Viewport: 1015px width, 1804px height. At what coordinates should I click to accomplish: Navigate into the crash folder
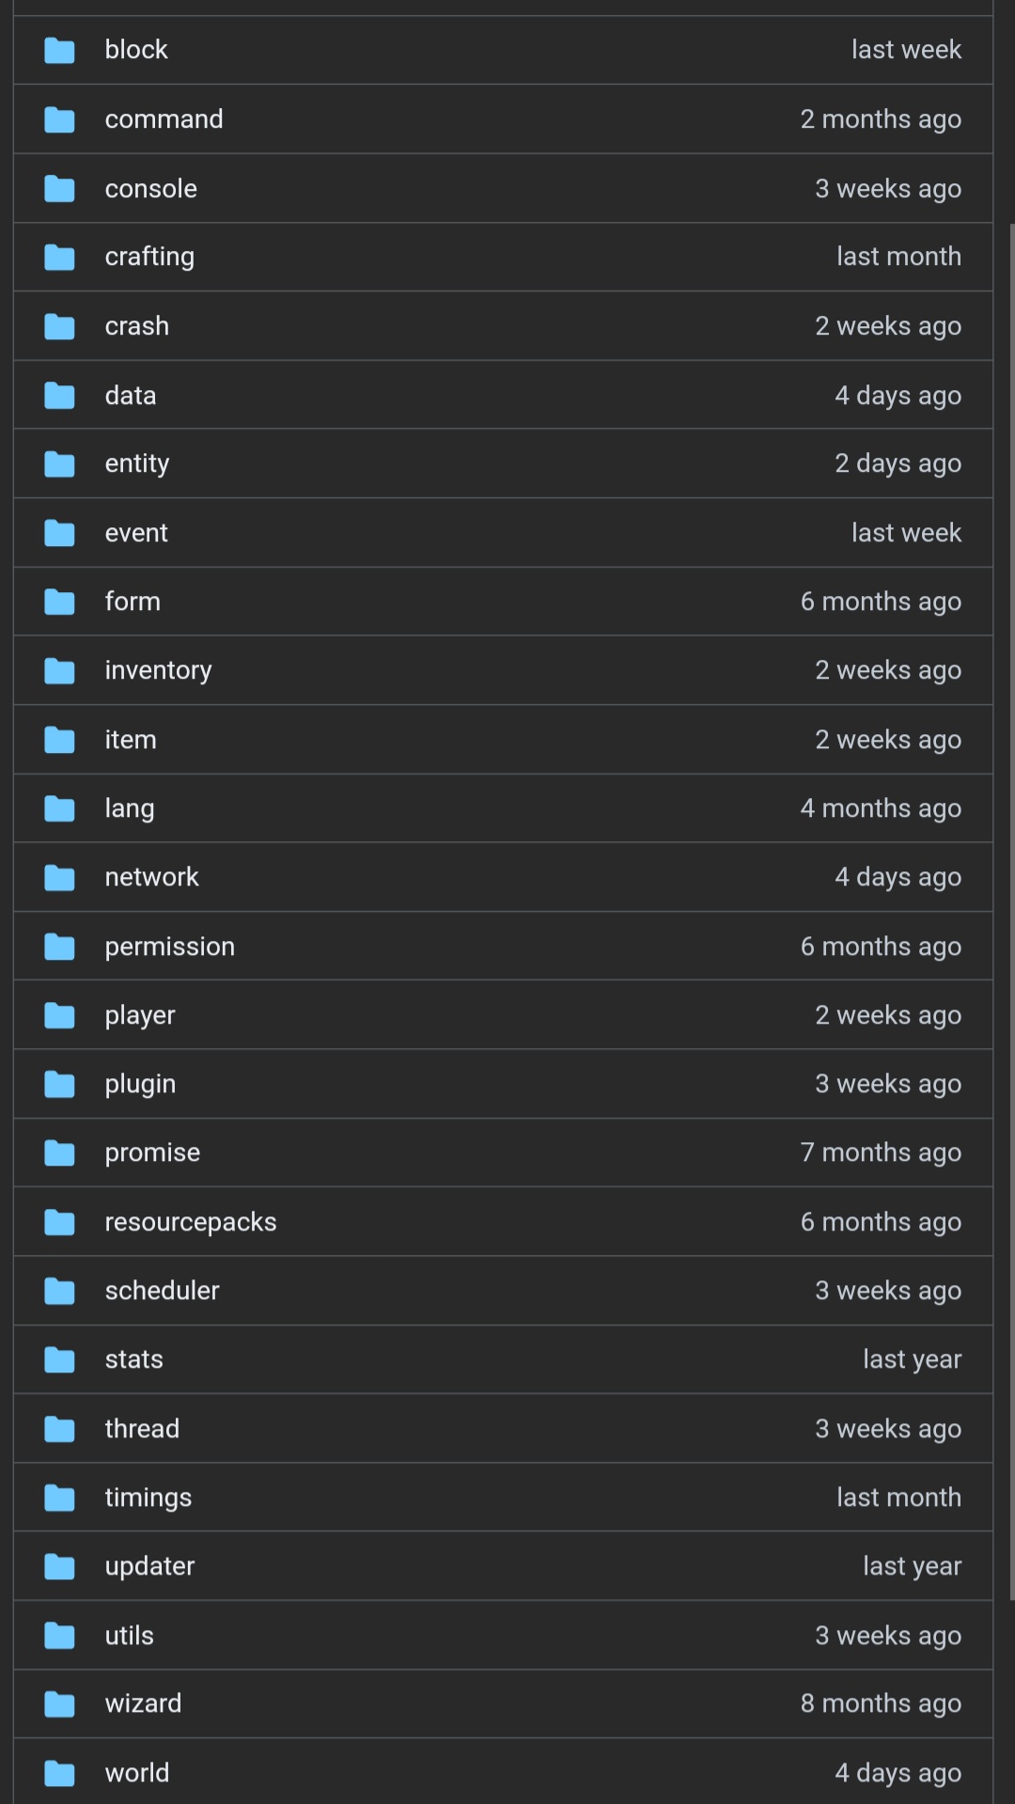click(136, 326)
